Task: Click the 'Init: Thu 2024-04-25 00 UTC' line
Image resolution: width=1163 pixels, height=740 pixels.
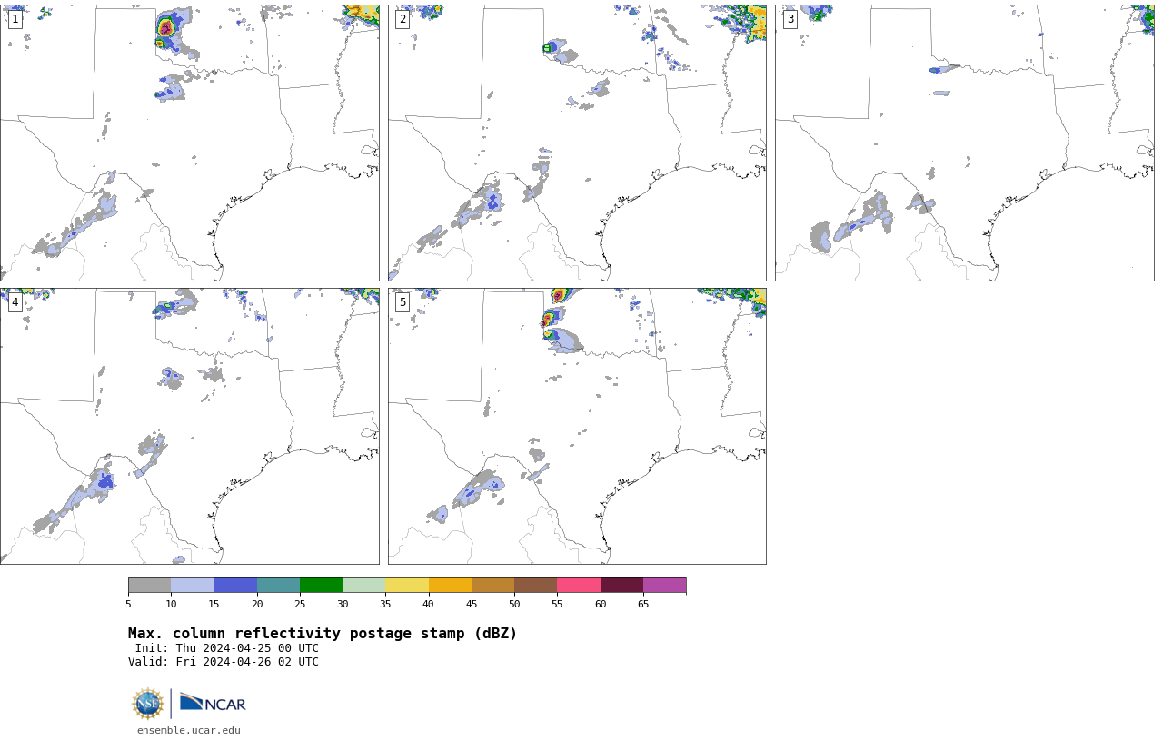Action: click(226, 648)
